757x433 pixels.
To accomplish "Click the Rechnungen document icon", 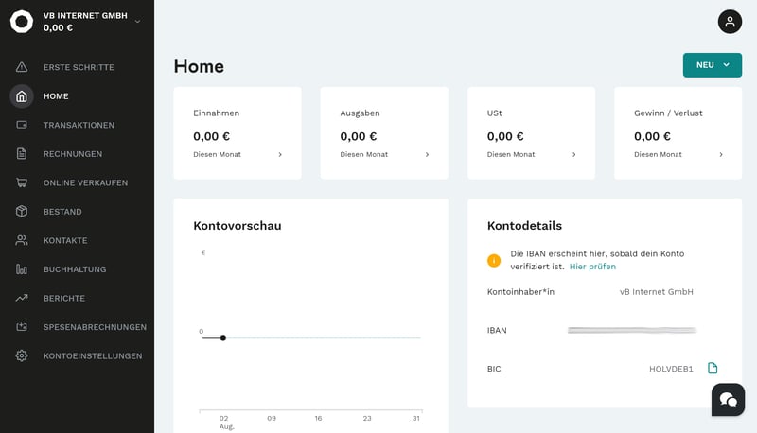I will click(x=22, y=154).
